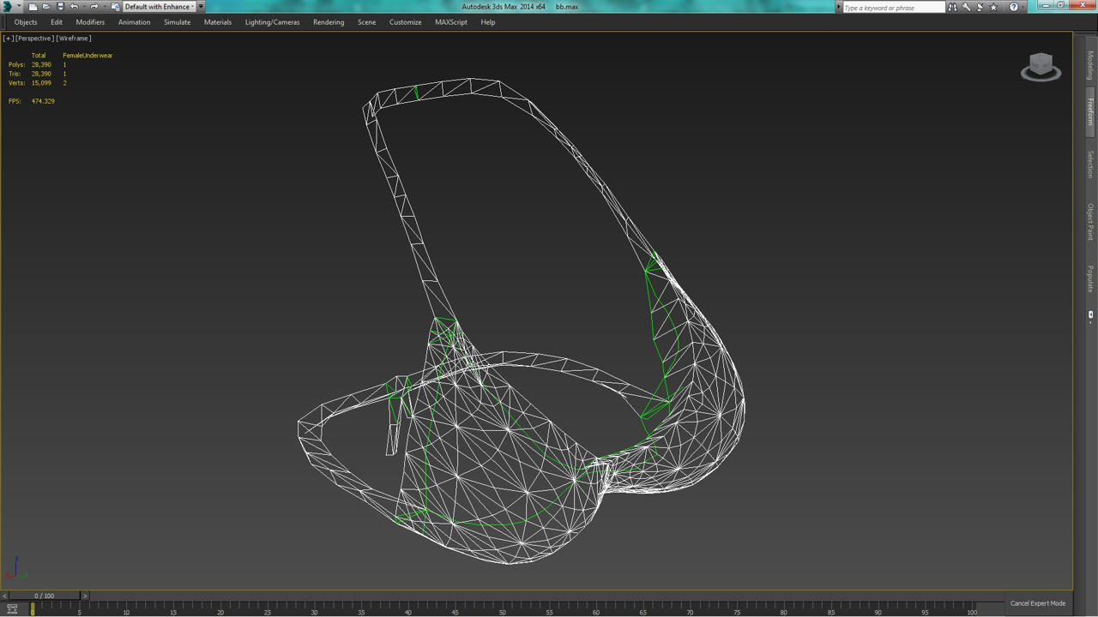
Task: Step time slider forward with right arrow
Action: (x=84, y=596)
